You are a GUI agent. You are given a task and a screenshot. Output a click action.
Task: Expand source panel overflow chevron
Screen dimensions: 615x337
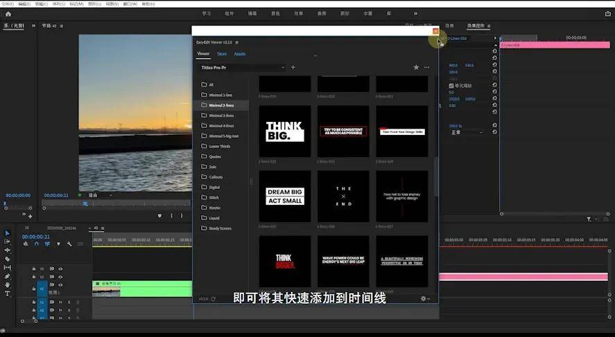click(x=33, y=26)
